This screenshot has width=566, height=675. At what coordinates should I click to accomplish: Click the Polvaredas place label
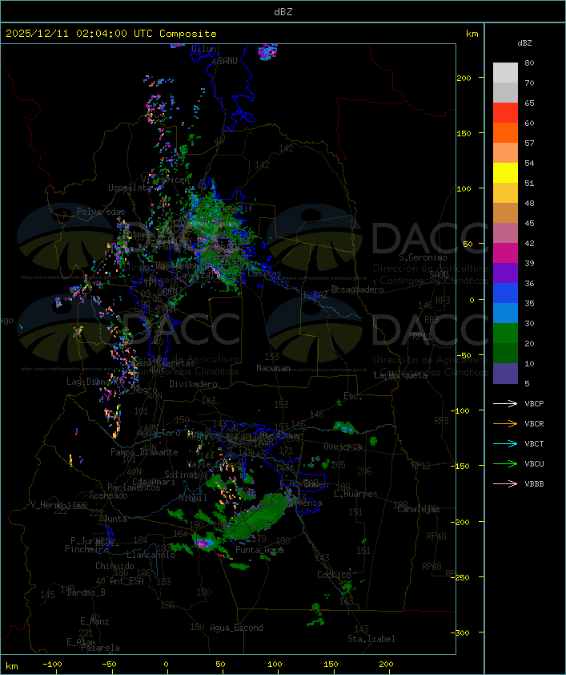pos(101,212)
